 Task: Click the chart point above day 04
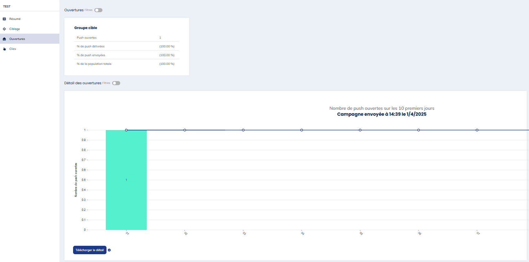point(302,130)
